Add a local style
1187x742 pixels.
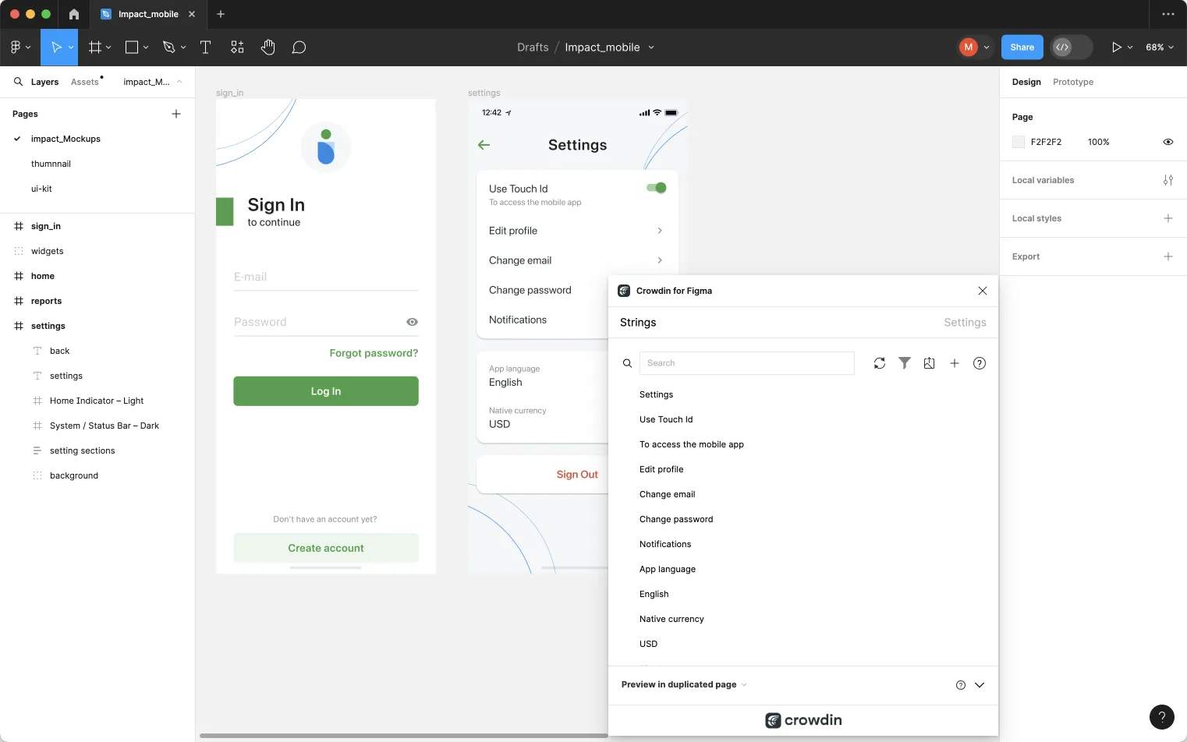coord(1168,218)
